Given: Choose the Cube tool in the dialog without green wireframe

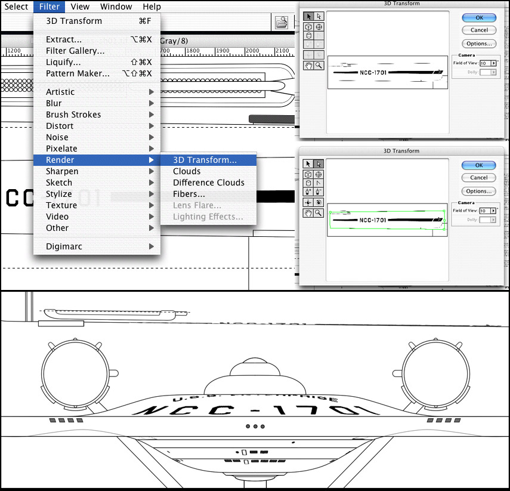Looking at the screenshot, I should 308,27.
